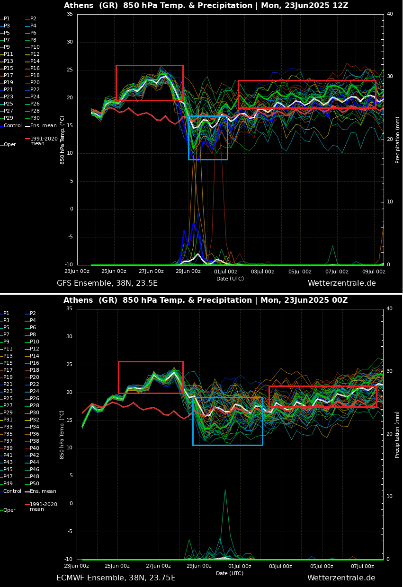The image size is (403, 587).
Task: Click legend label P46
Action: pos(35,470)
